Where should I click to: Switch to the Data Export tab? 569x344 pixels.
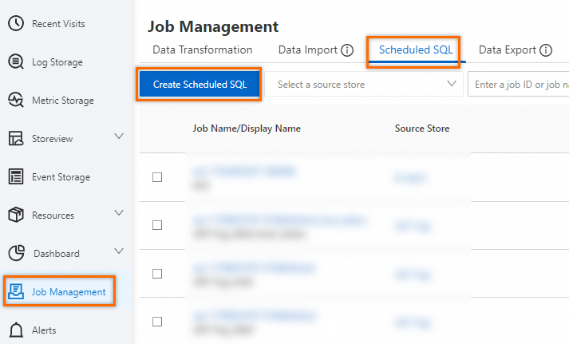coord(508,49)
